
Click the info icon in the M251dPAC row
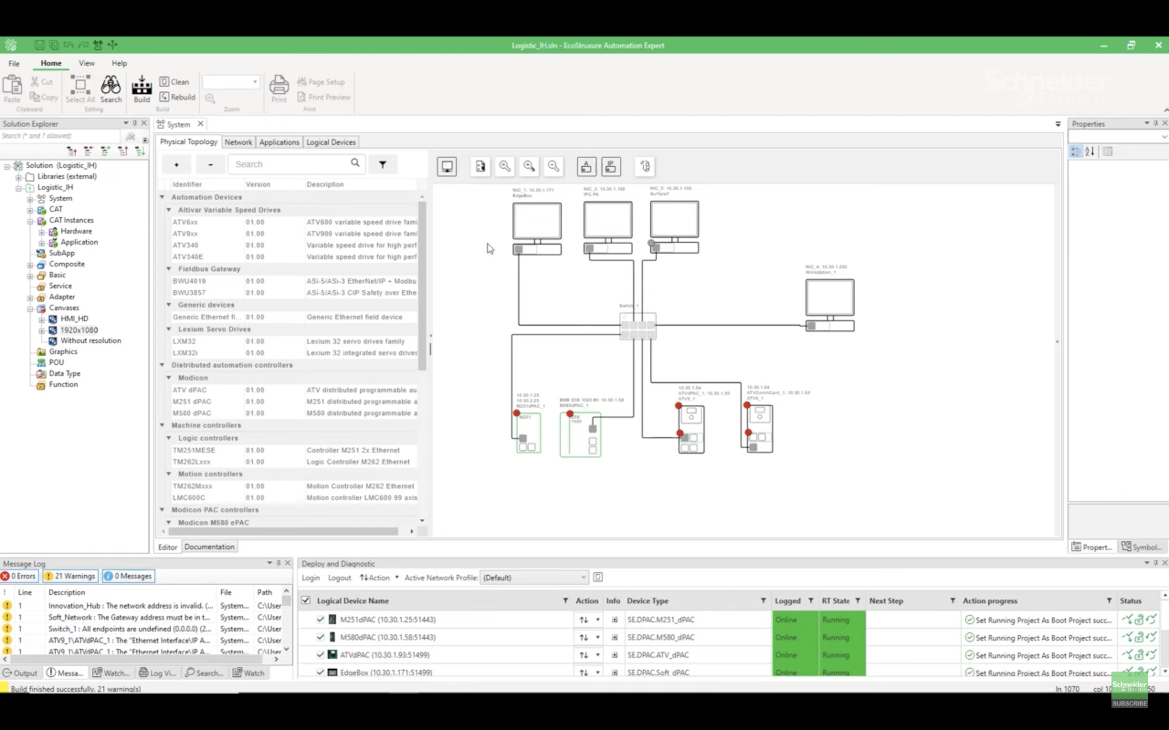coord(615,620)
